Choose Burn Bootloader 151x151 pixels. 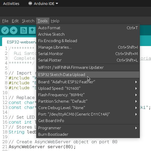point(88,134)
